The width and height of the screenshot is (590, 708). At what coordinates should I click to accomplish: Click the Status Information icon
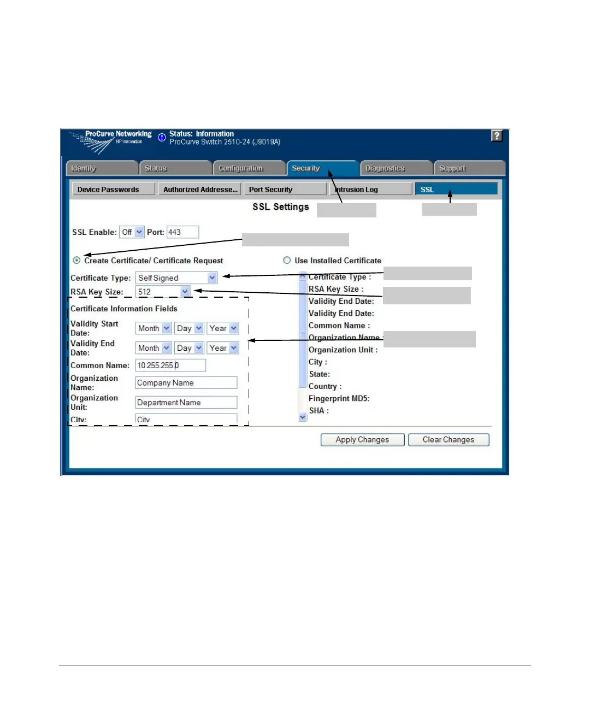tap(162, 137)
